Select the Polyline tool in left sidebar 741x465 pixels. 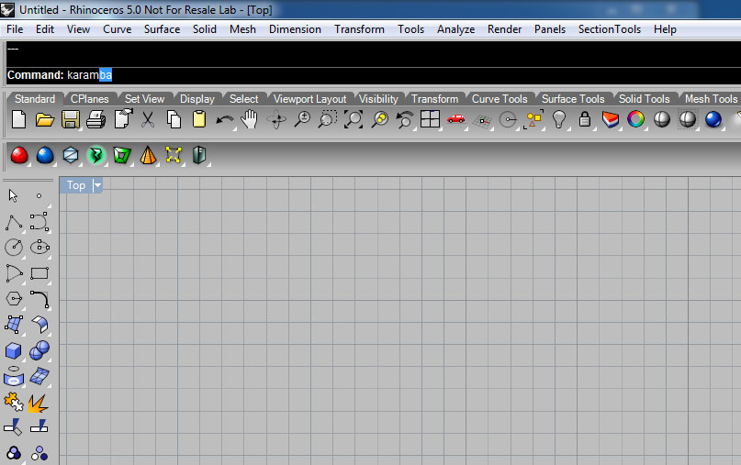coord(14,221)
